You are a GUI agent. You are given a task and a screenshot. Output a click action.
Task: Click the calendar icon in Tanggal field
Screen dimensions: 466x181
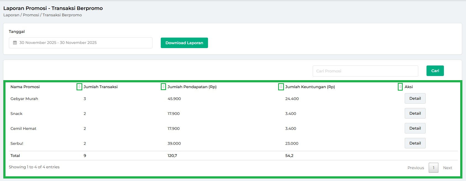15,43
